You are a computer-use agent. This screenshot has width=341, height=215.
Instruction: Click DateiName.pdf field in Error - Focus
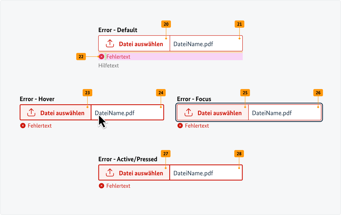click(285, 113)
